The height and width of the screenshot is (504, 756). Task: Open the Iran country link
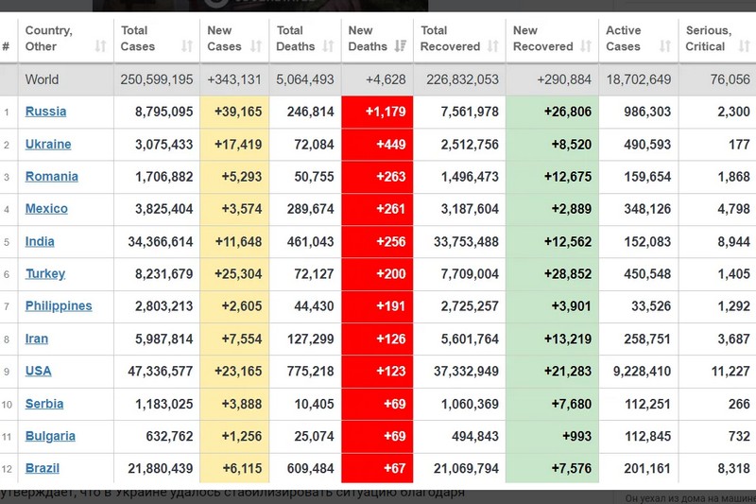click(37, 339)
